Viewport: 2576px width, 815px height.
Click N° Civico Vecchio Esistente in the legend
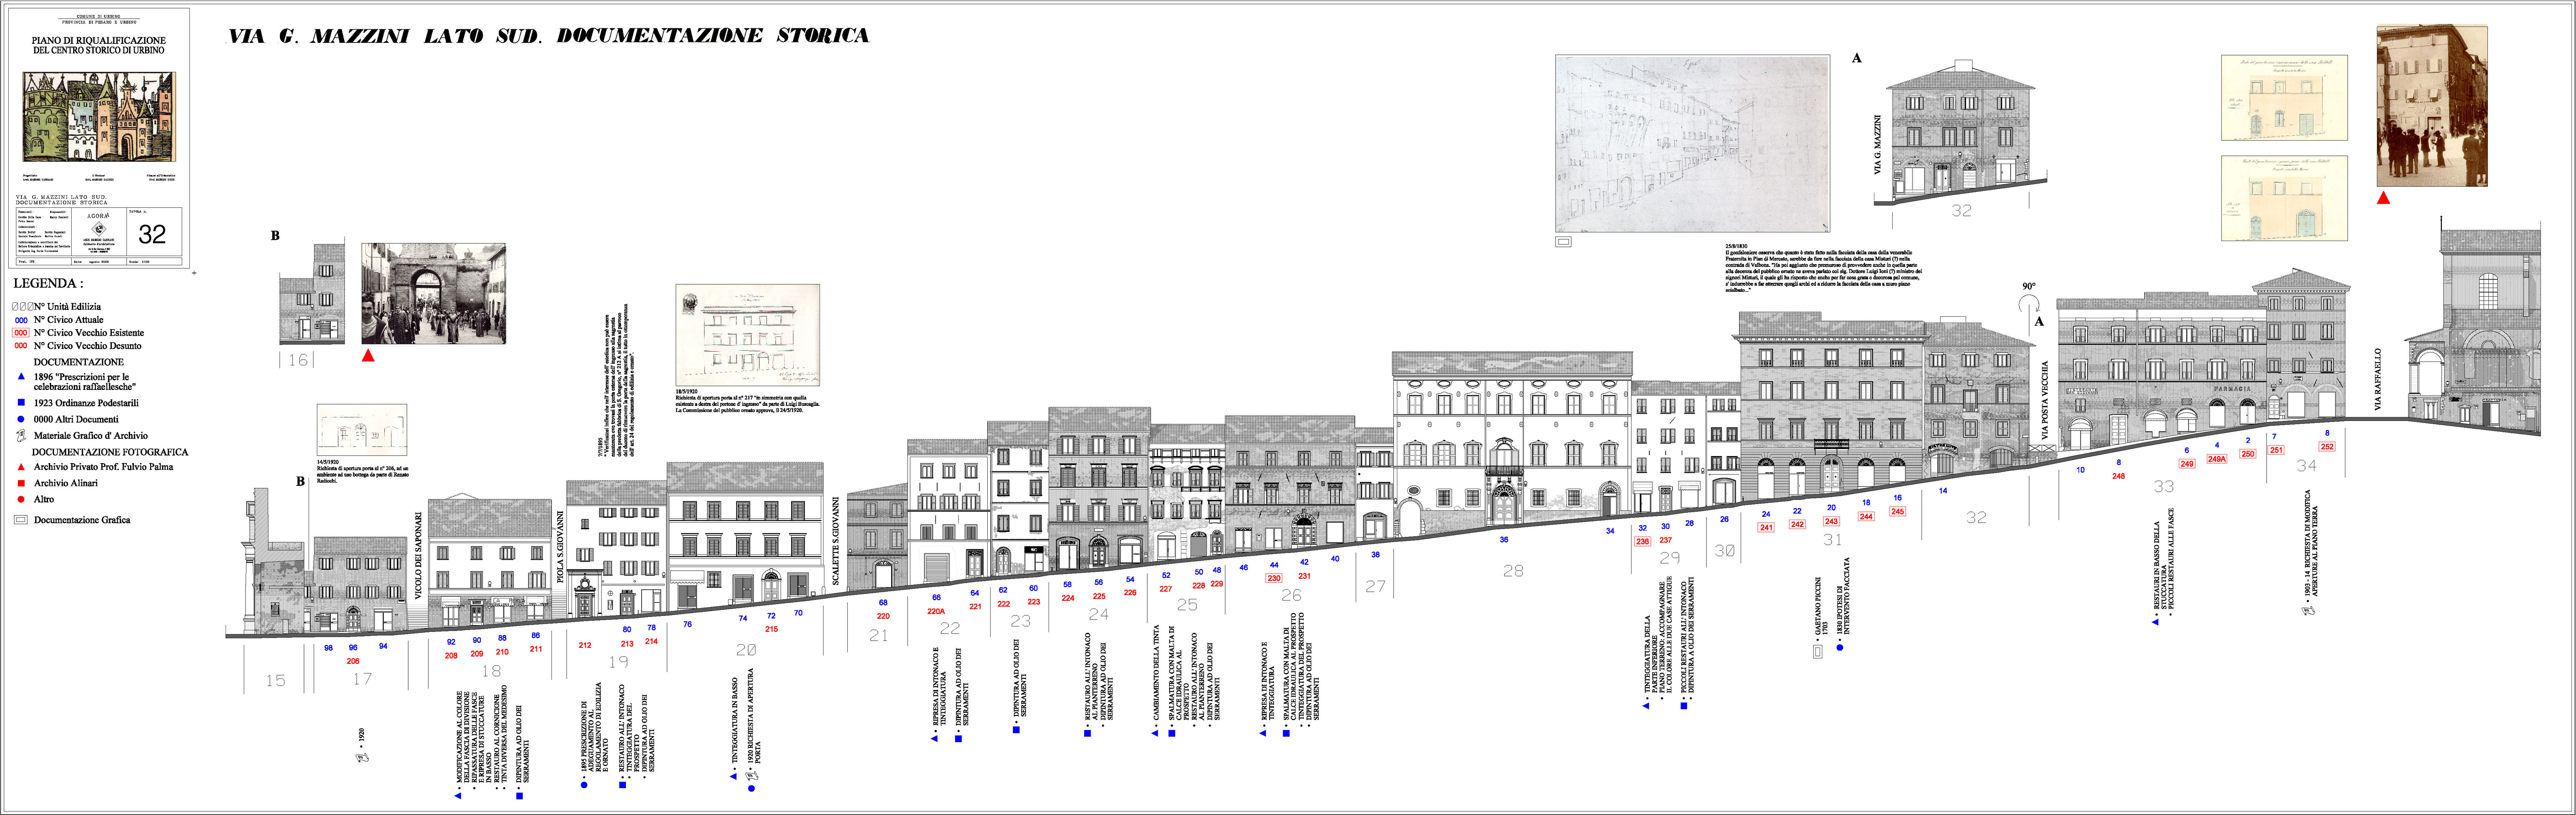89,333
